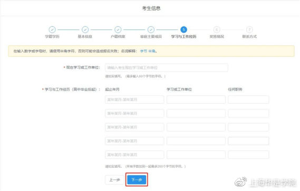Click the step 5 circle for 学习与工作经历

point(183,29)
